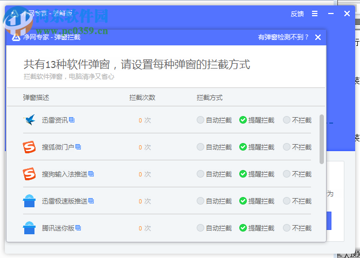Click the 拦截方式 column header

(x=210, y=98)
